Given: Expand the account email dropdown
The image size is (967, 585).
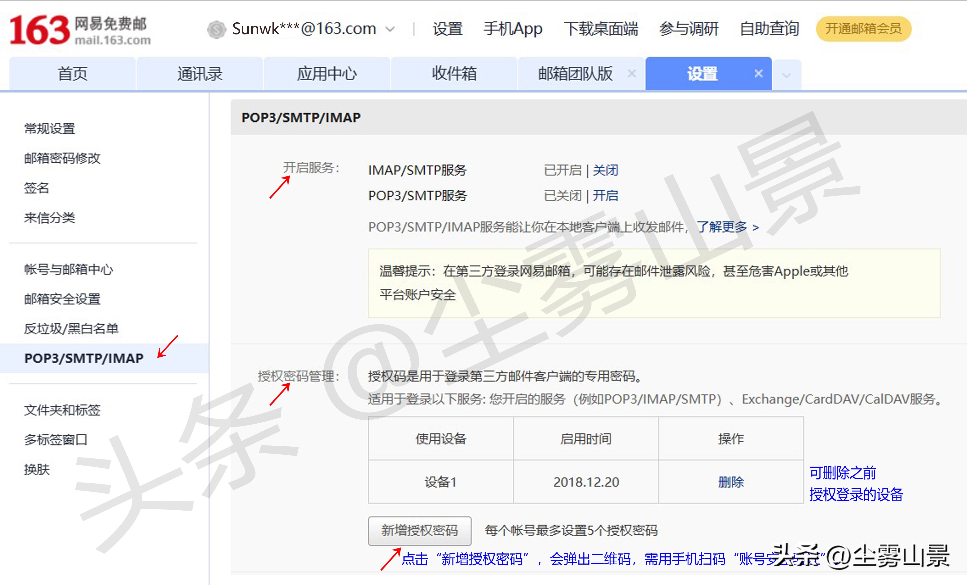Looking at the screenshot, I should pyautogui.click(x=390, y=29).
